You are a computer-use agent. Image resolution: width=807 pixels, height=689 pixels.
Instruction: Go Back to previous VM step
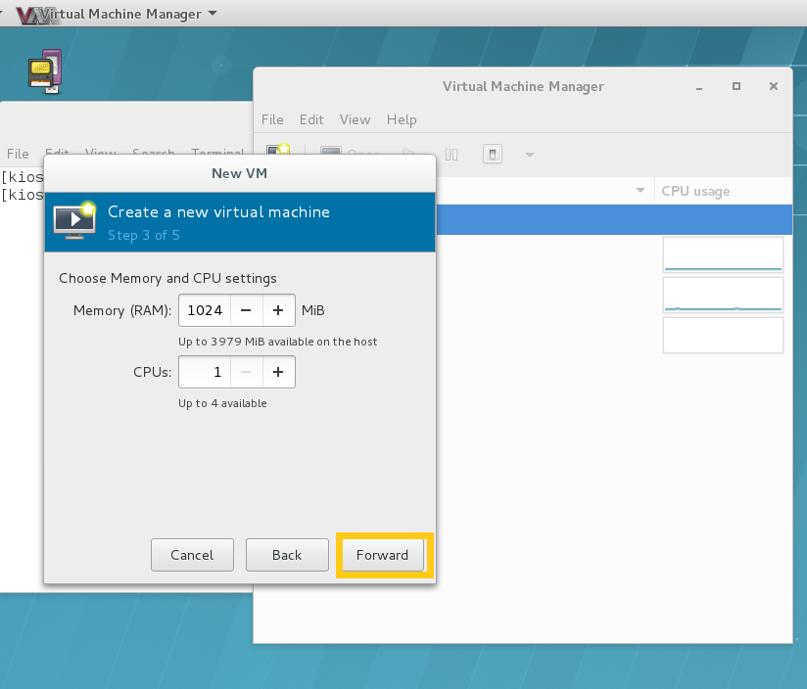pos(287,555)
